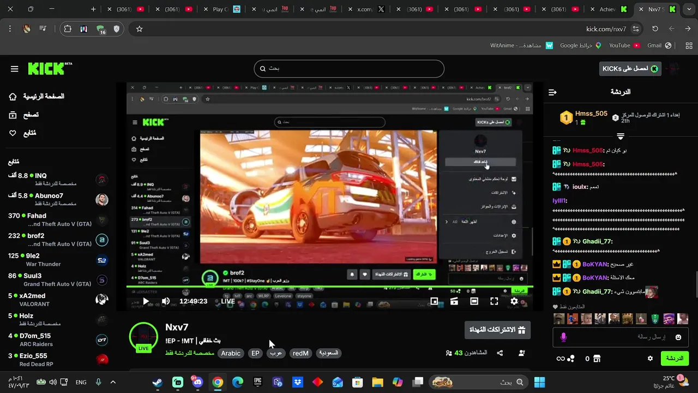Toggle theater mode in player
This screenshot has height=393, width=698.
pyautogui.click(x=474, y=301)
